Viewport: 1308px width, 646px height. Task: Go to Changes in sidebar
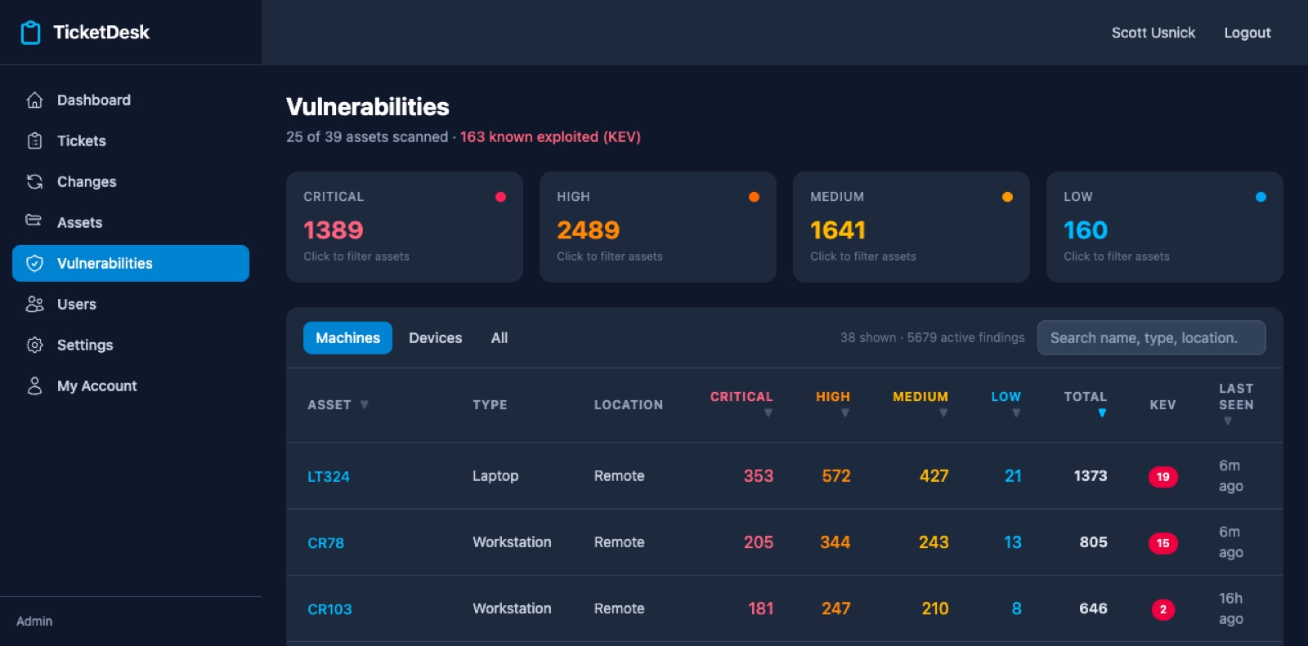[x=131, y=181]
